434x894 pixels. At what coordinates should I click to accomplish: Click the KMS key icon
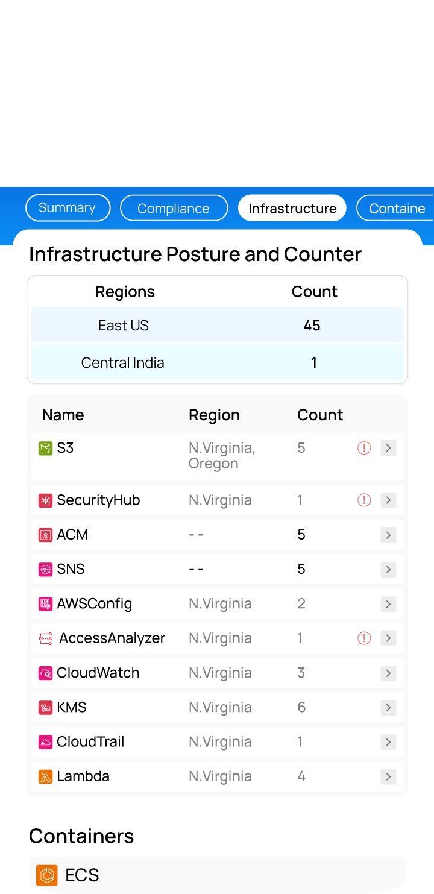45,708
